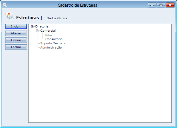Select the Comercial tree item

(48, 31)
